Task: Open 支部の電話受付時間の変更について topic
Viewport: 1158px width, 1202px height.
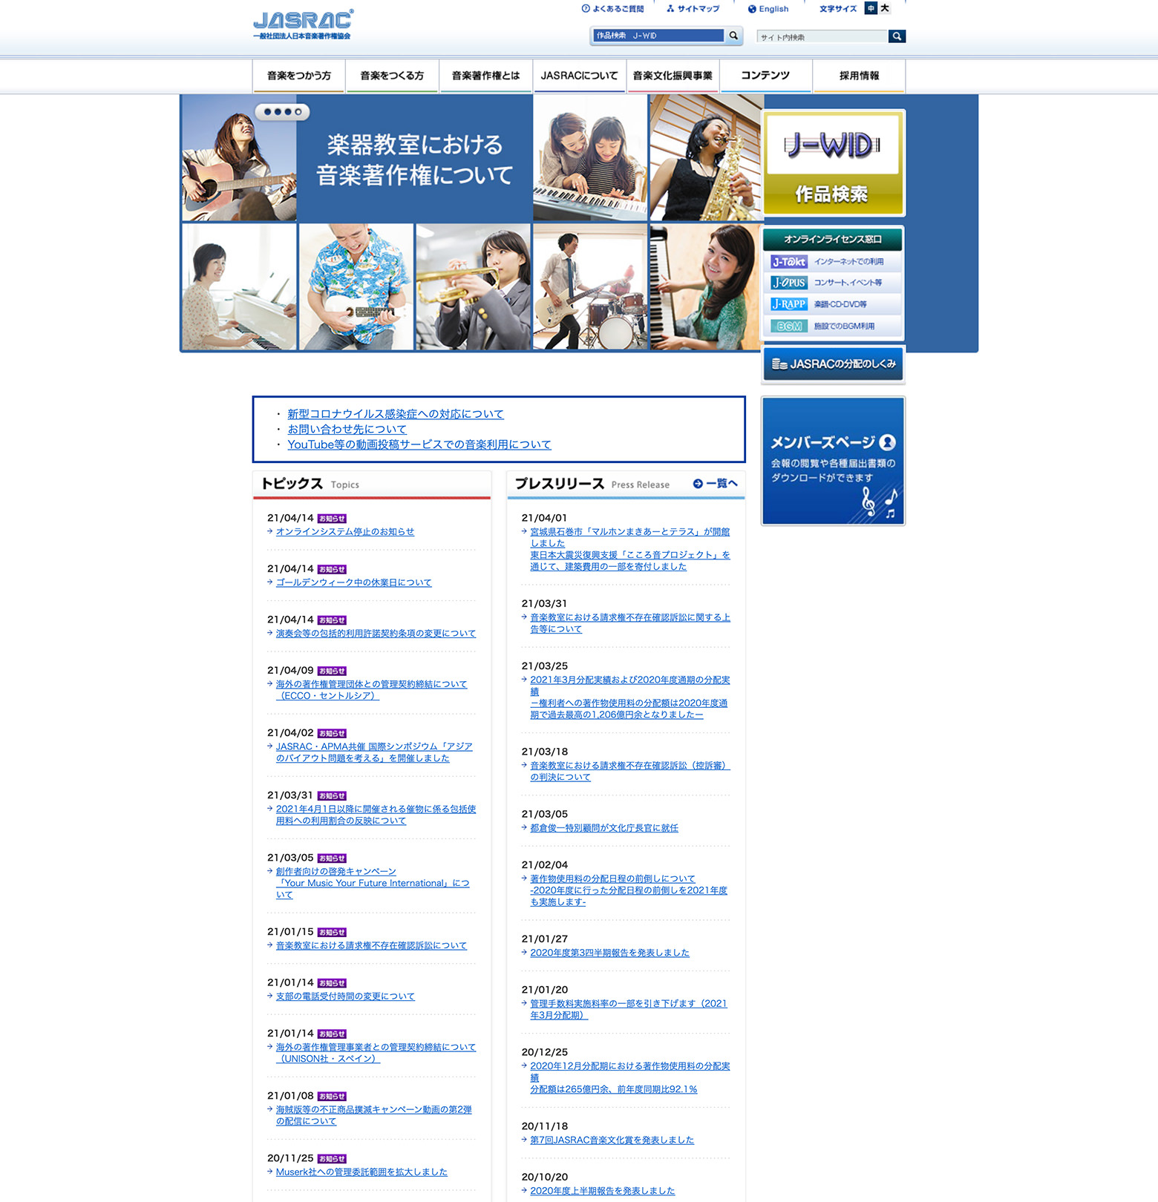Action: 345,996
